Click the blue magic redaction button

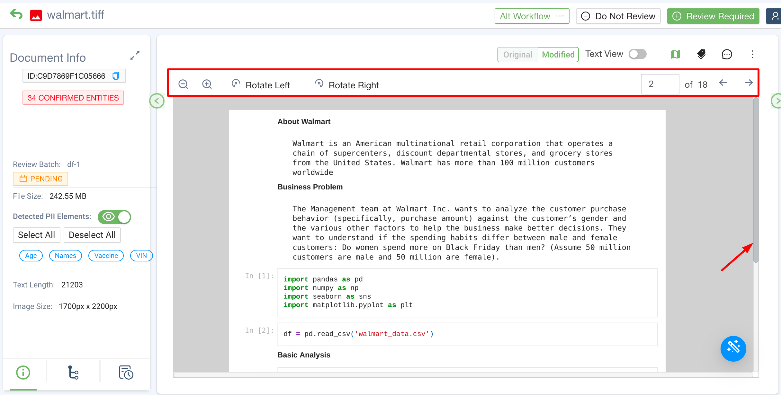coord(733,348)
